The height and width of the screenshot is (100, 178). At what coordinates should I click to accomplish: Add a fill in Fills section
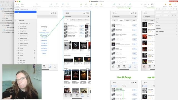176,22
